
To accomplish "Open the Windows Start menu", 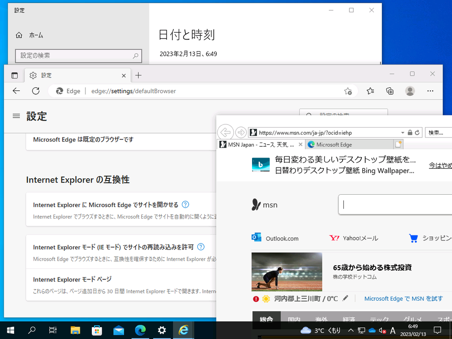I will [x=10, y=330].
